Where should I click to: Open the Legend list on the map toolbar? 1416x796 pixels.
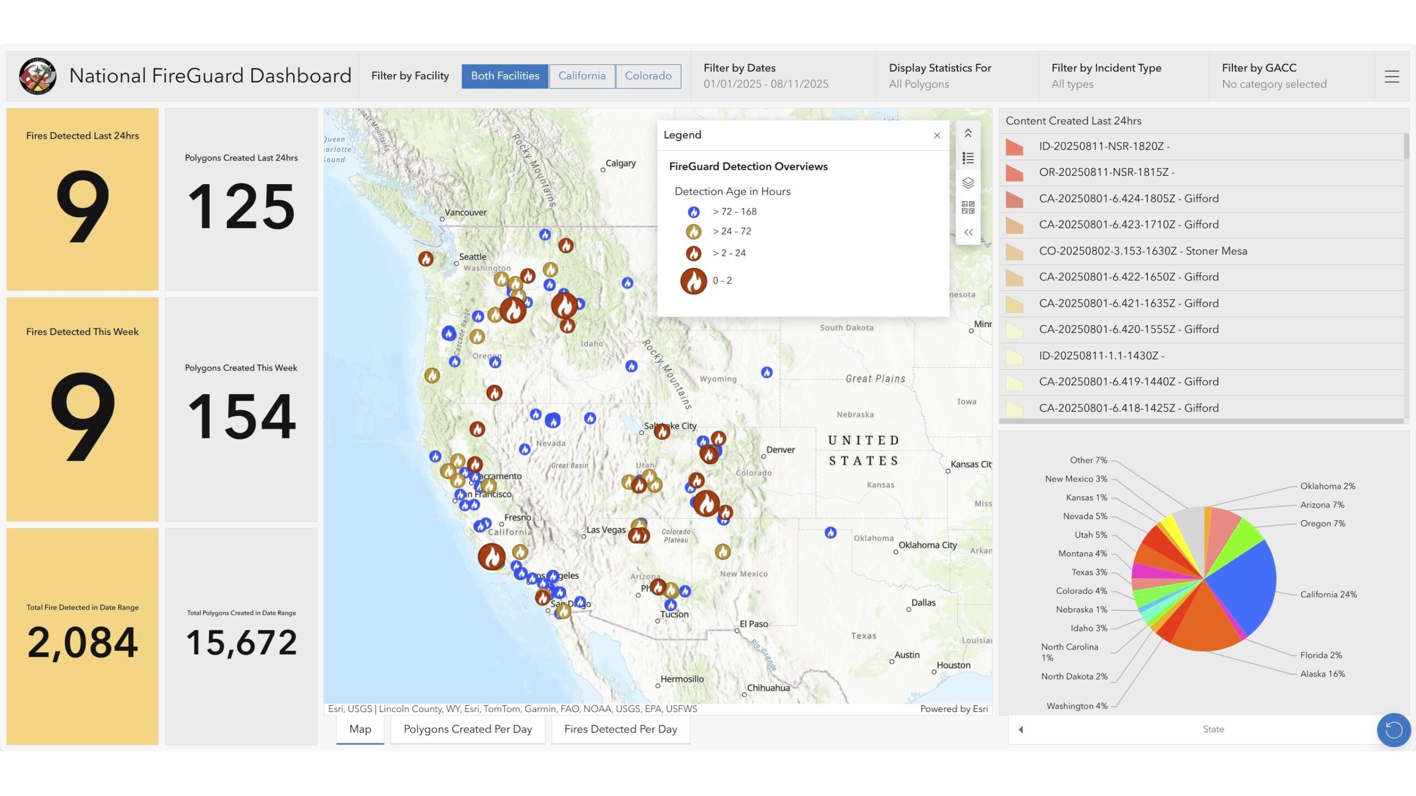(x=969, y=158)
